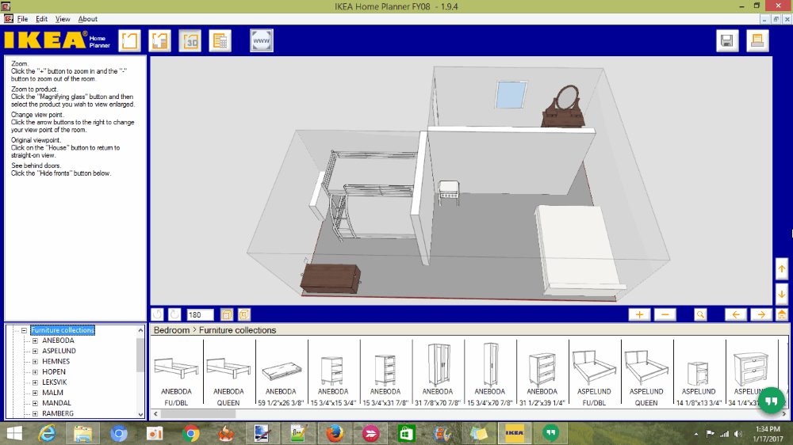Viewport: 793px width, 445px height.
Task: Pick ANEBODA 15 3/4"x15 3/4" nightstand
Action: point(333,374)
